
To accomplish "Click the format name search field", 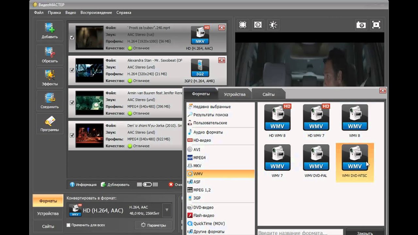I will pyautogui.click(x=300, y=232).
